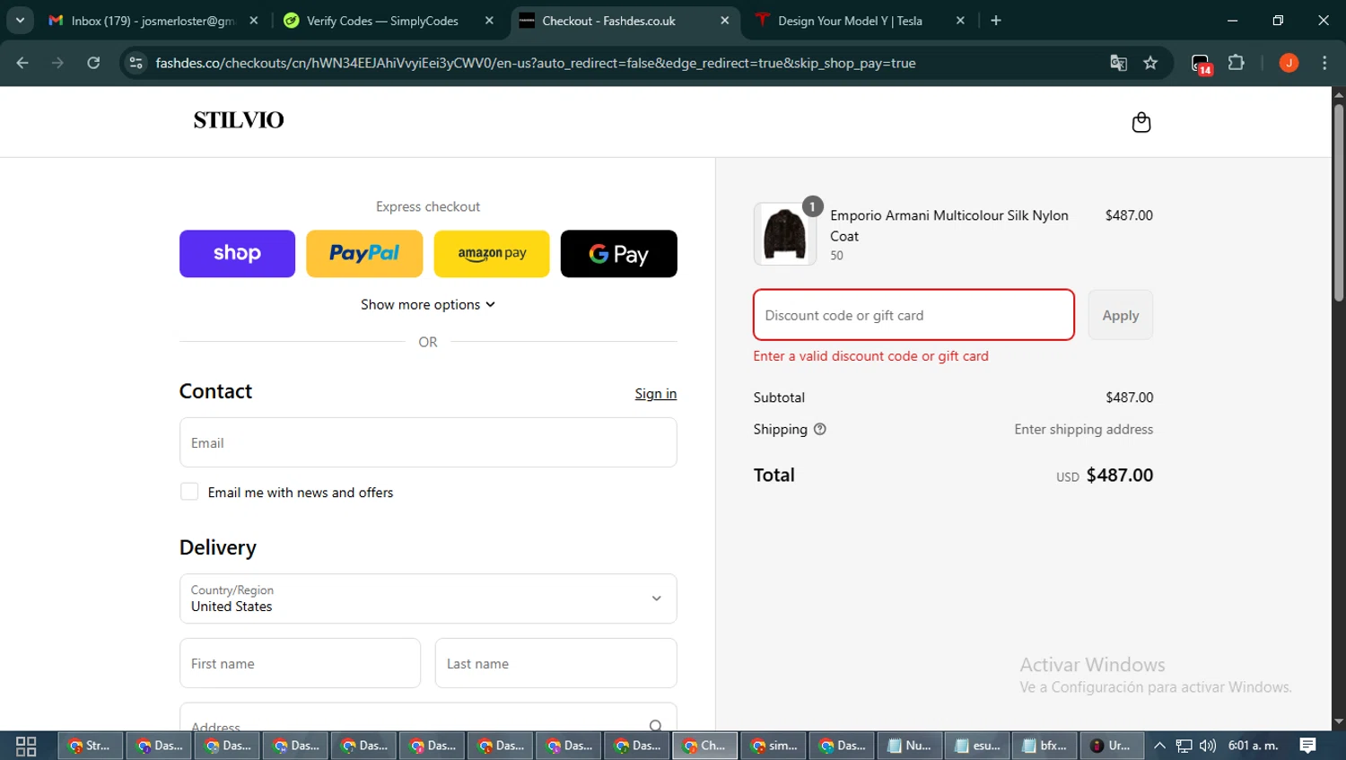
Task: Open the 'Ur...' taskbar application
Action: (1113, 746)
